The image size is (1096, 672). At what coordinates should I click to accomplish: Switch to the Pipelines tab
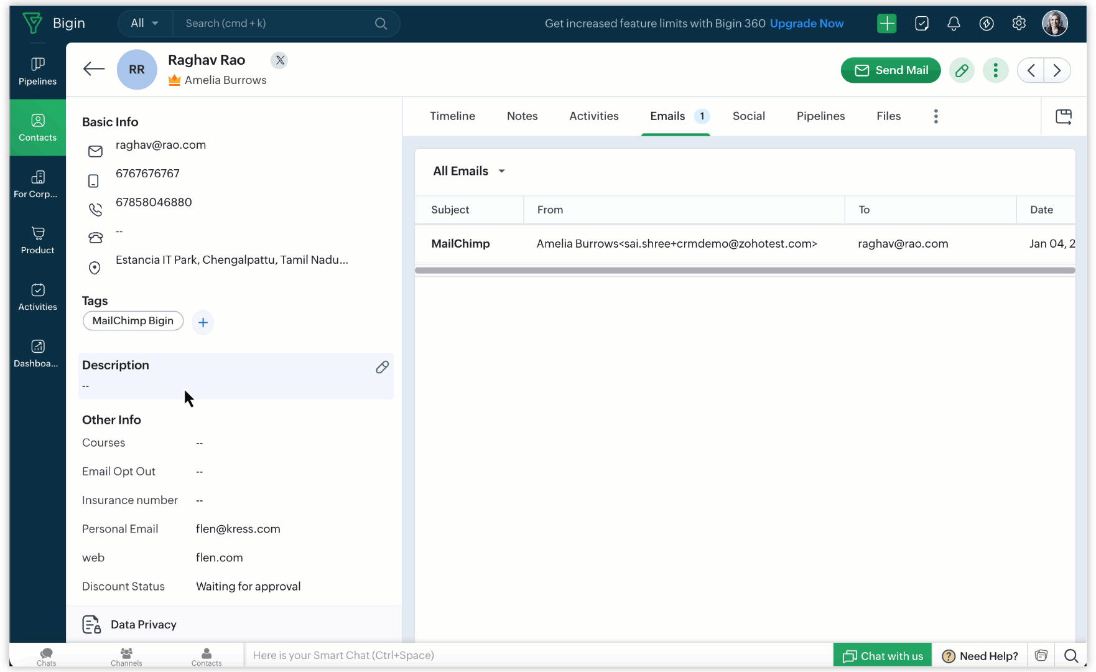[821, 116]
